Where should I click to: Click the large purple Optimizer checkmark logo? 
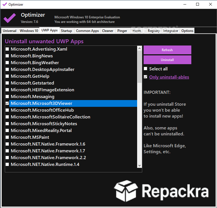10,18
